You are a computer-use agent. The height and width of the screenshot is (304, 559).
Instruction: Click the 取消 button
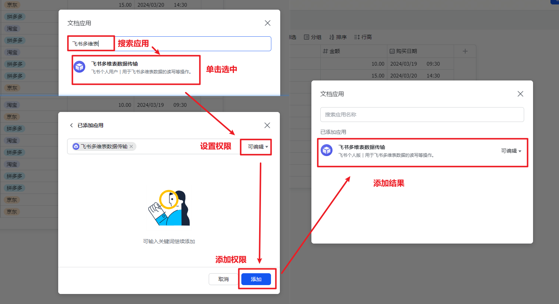(223, 279)
